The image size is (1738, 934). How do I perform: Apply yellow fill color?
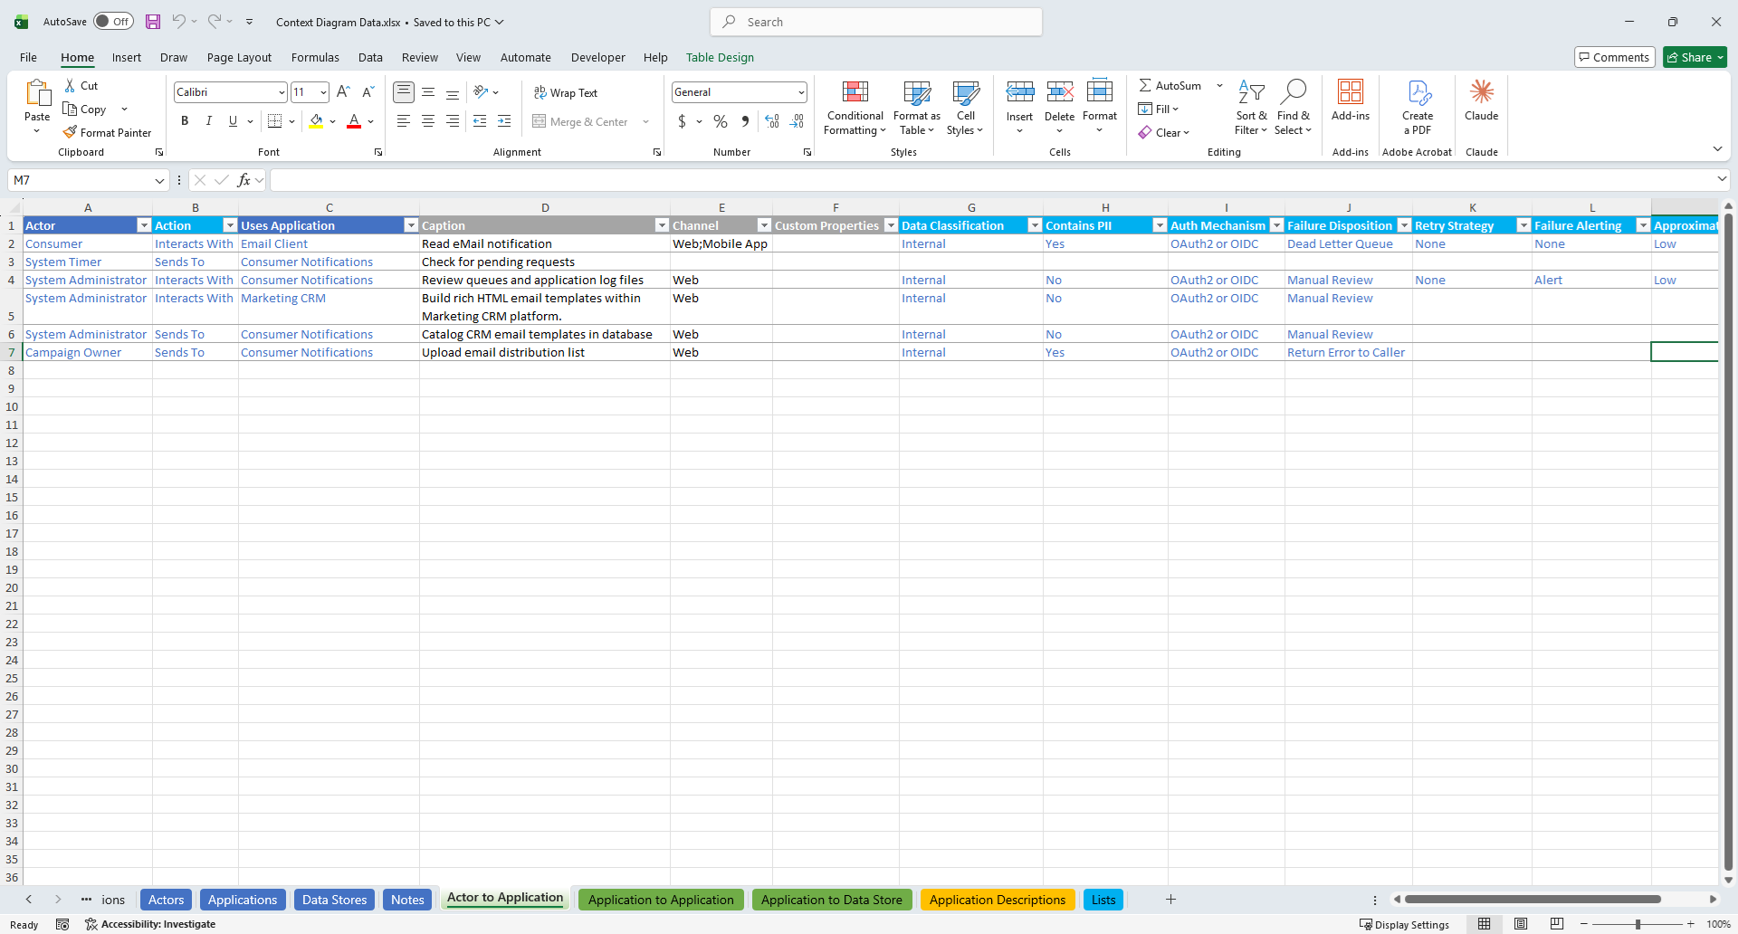coord(316,121)
